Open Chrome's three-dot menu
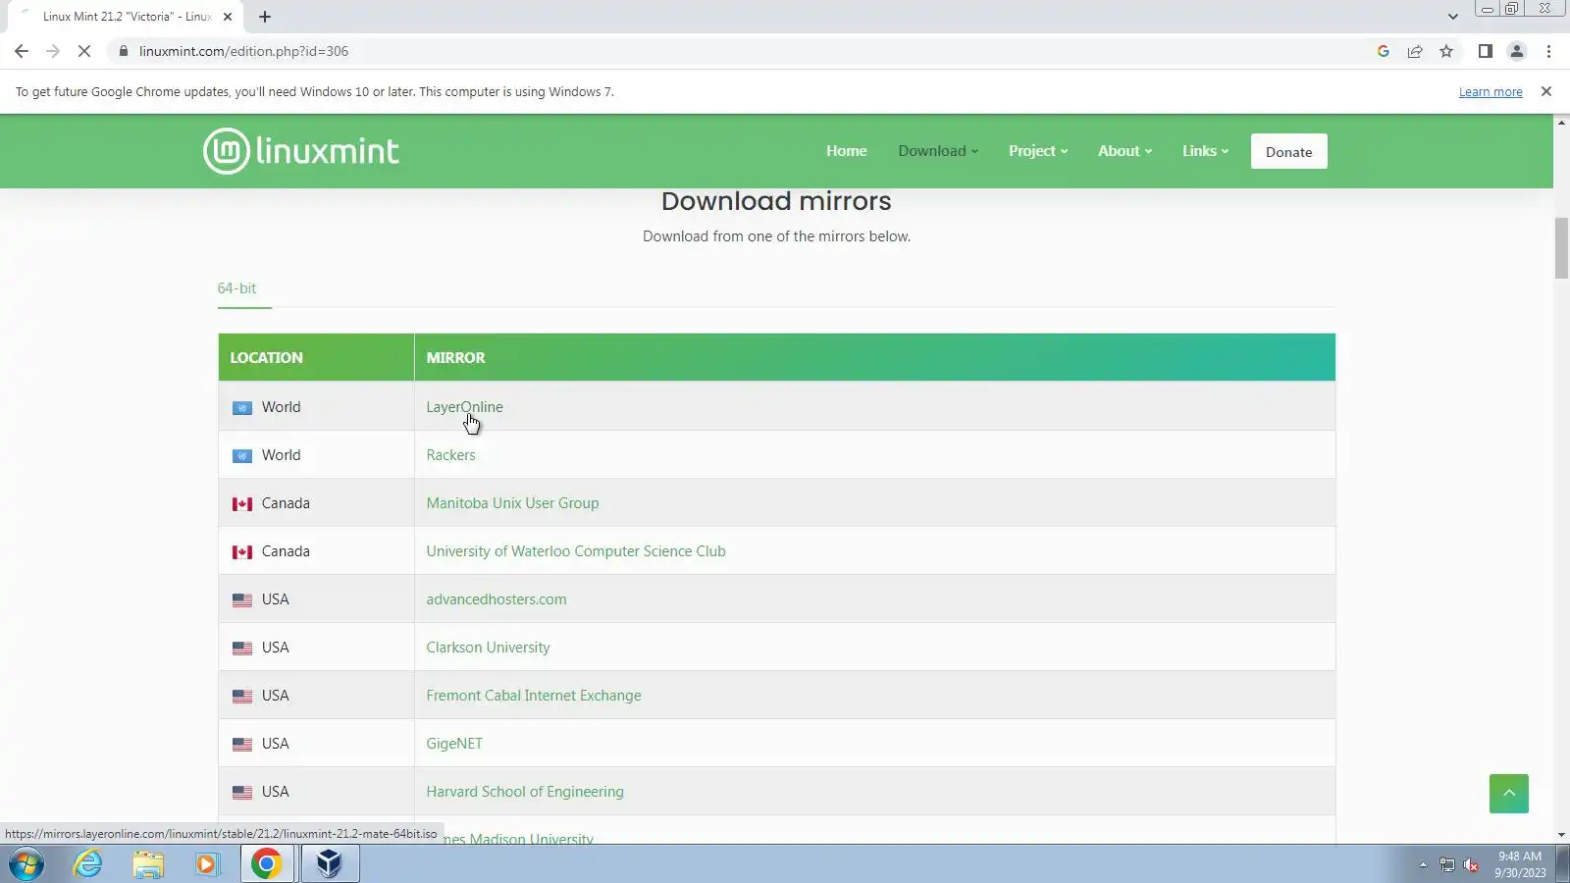Viewport: 1570px width, 883px height. point(1549,51)
